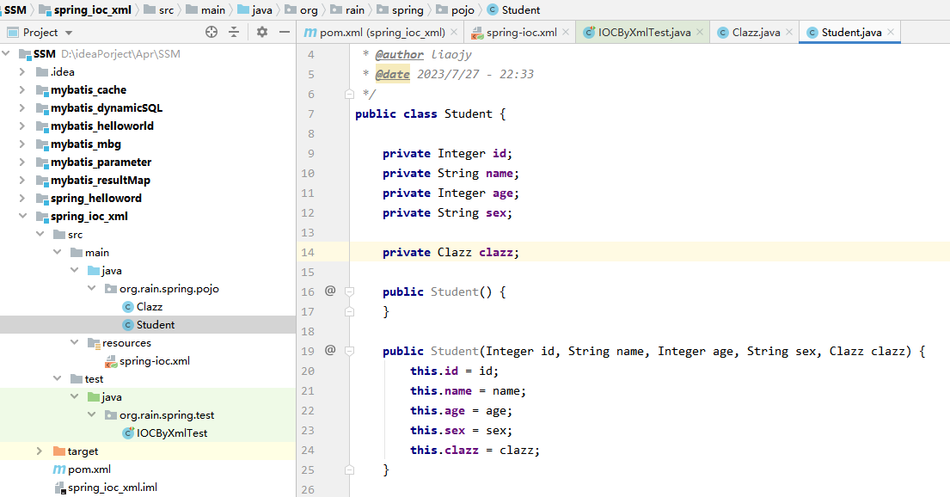Click 'this.clazz = clazz;' statement

tap(475, 450)
